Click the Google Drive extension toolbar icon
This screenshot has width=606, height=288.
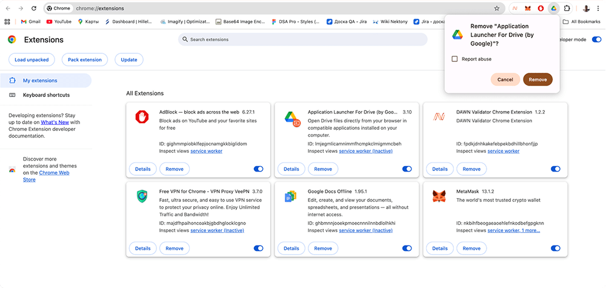553,8
